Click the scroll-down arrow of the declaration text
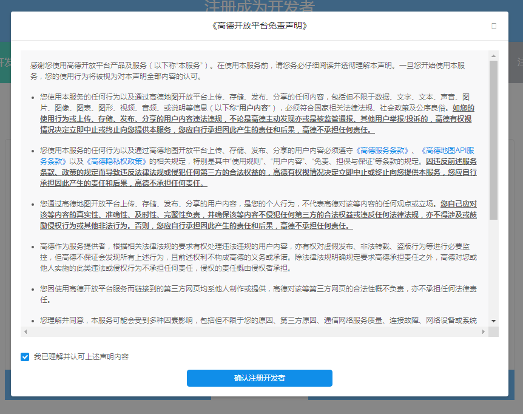The width and height of the screenshot is (523, 414). point(494,321)
